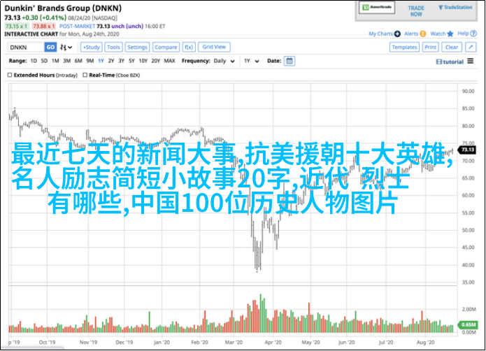Viewport: 486px width, 351px height.
Task: Clear the chart with Clear button
Action: tap(452, 48)
